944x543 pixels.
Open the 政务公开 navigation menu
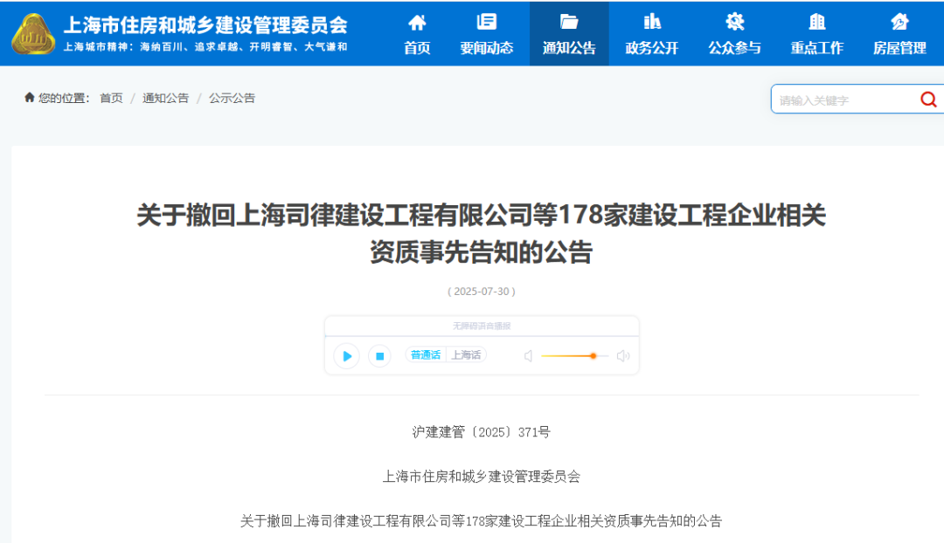tap(652, 34)
